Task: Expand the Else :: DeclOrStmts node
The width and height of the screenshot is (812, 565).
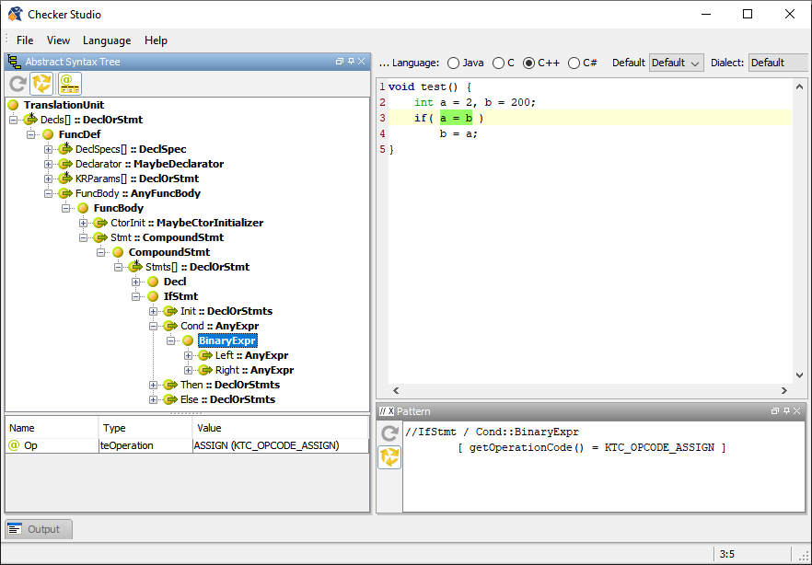Action: coord(153,400)
